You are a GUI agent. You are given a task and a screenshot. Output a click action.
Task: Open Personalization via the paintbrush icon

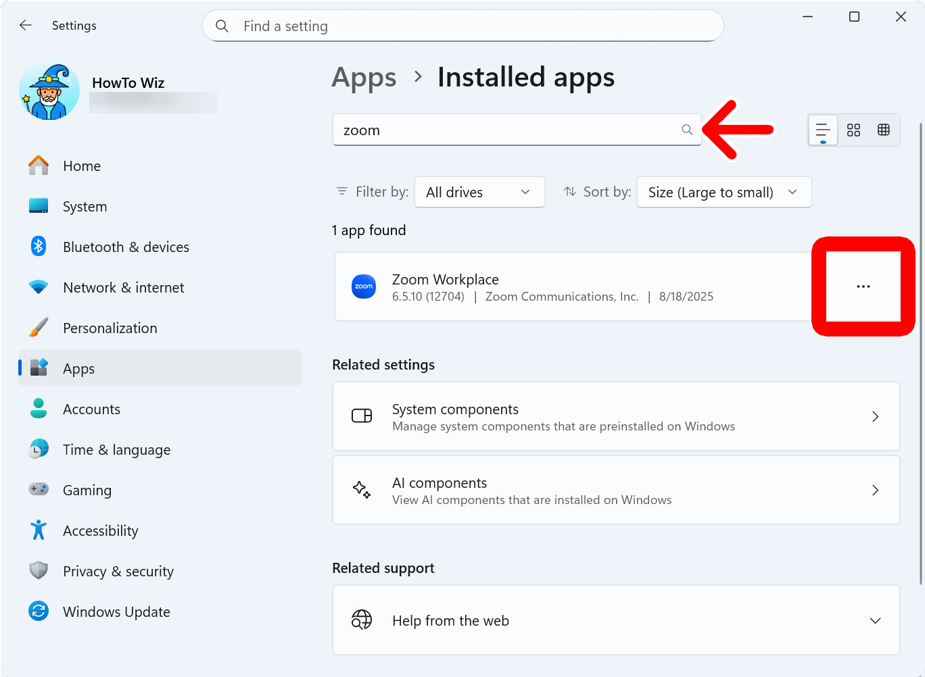pyautogui.click(x=39, y=328)
